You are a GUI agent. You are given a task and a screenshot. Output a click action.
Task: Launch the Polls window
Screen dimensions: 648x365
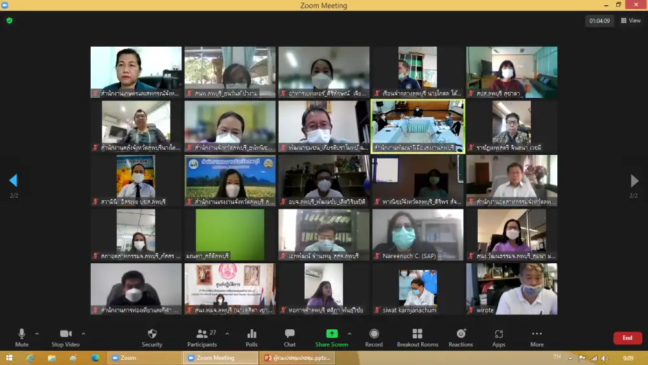tap(251, 337)
